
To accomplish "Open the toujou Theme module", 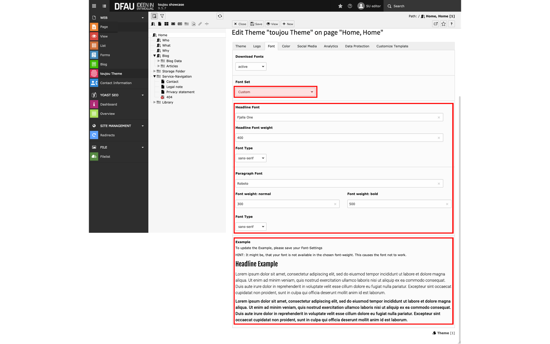I will point(111,74).
